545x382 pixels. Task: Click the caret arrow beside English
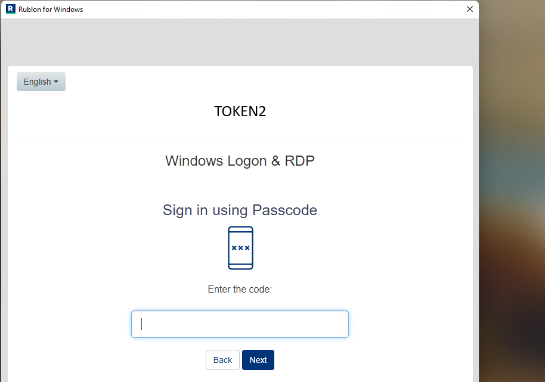click(x=56, y=82)
